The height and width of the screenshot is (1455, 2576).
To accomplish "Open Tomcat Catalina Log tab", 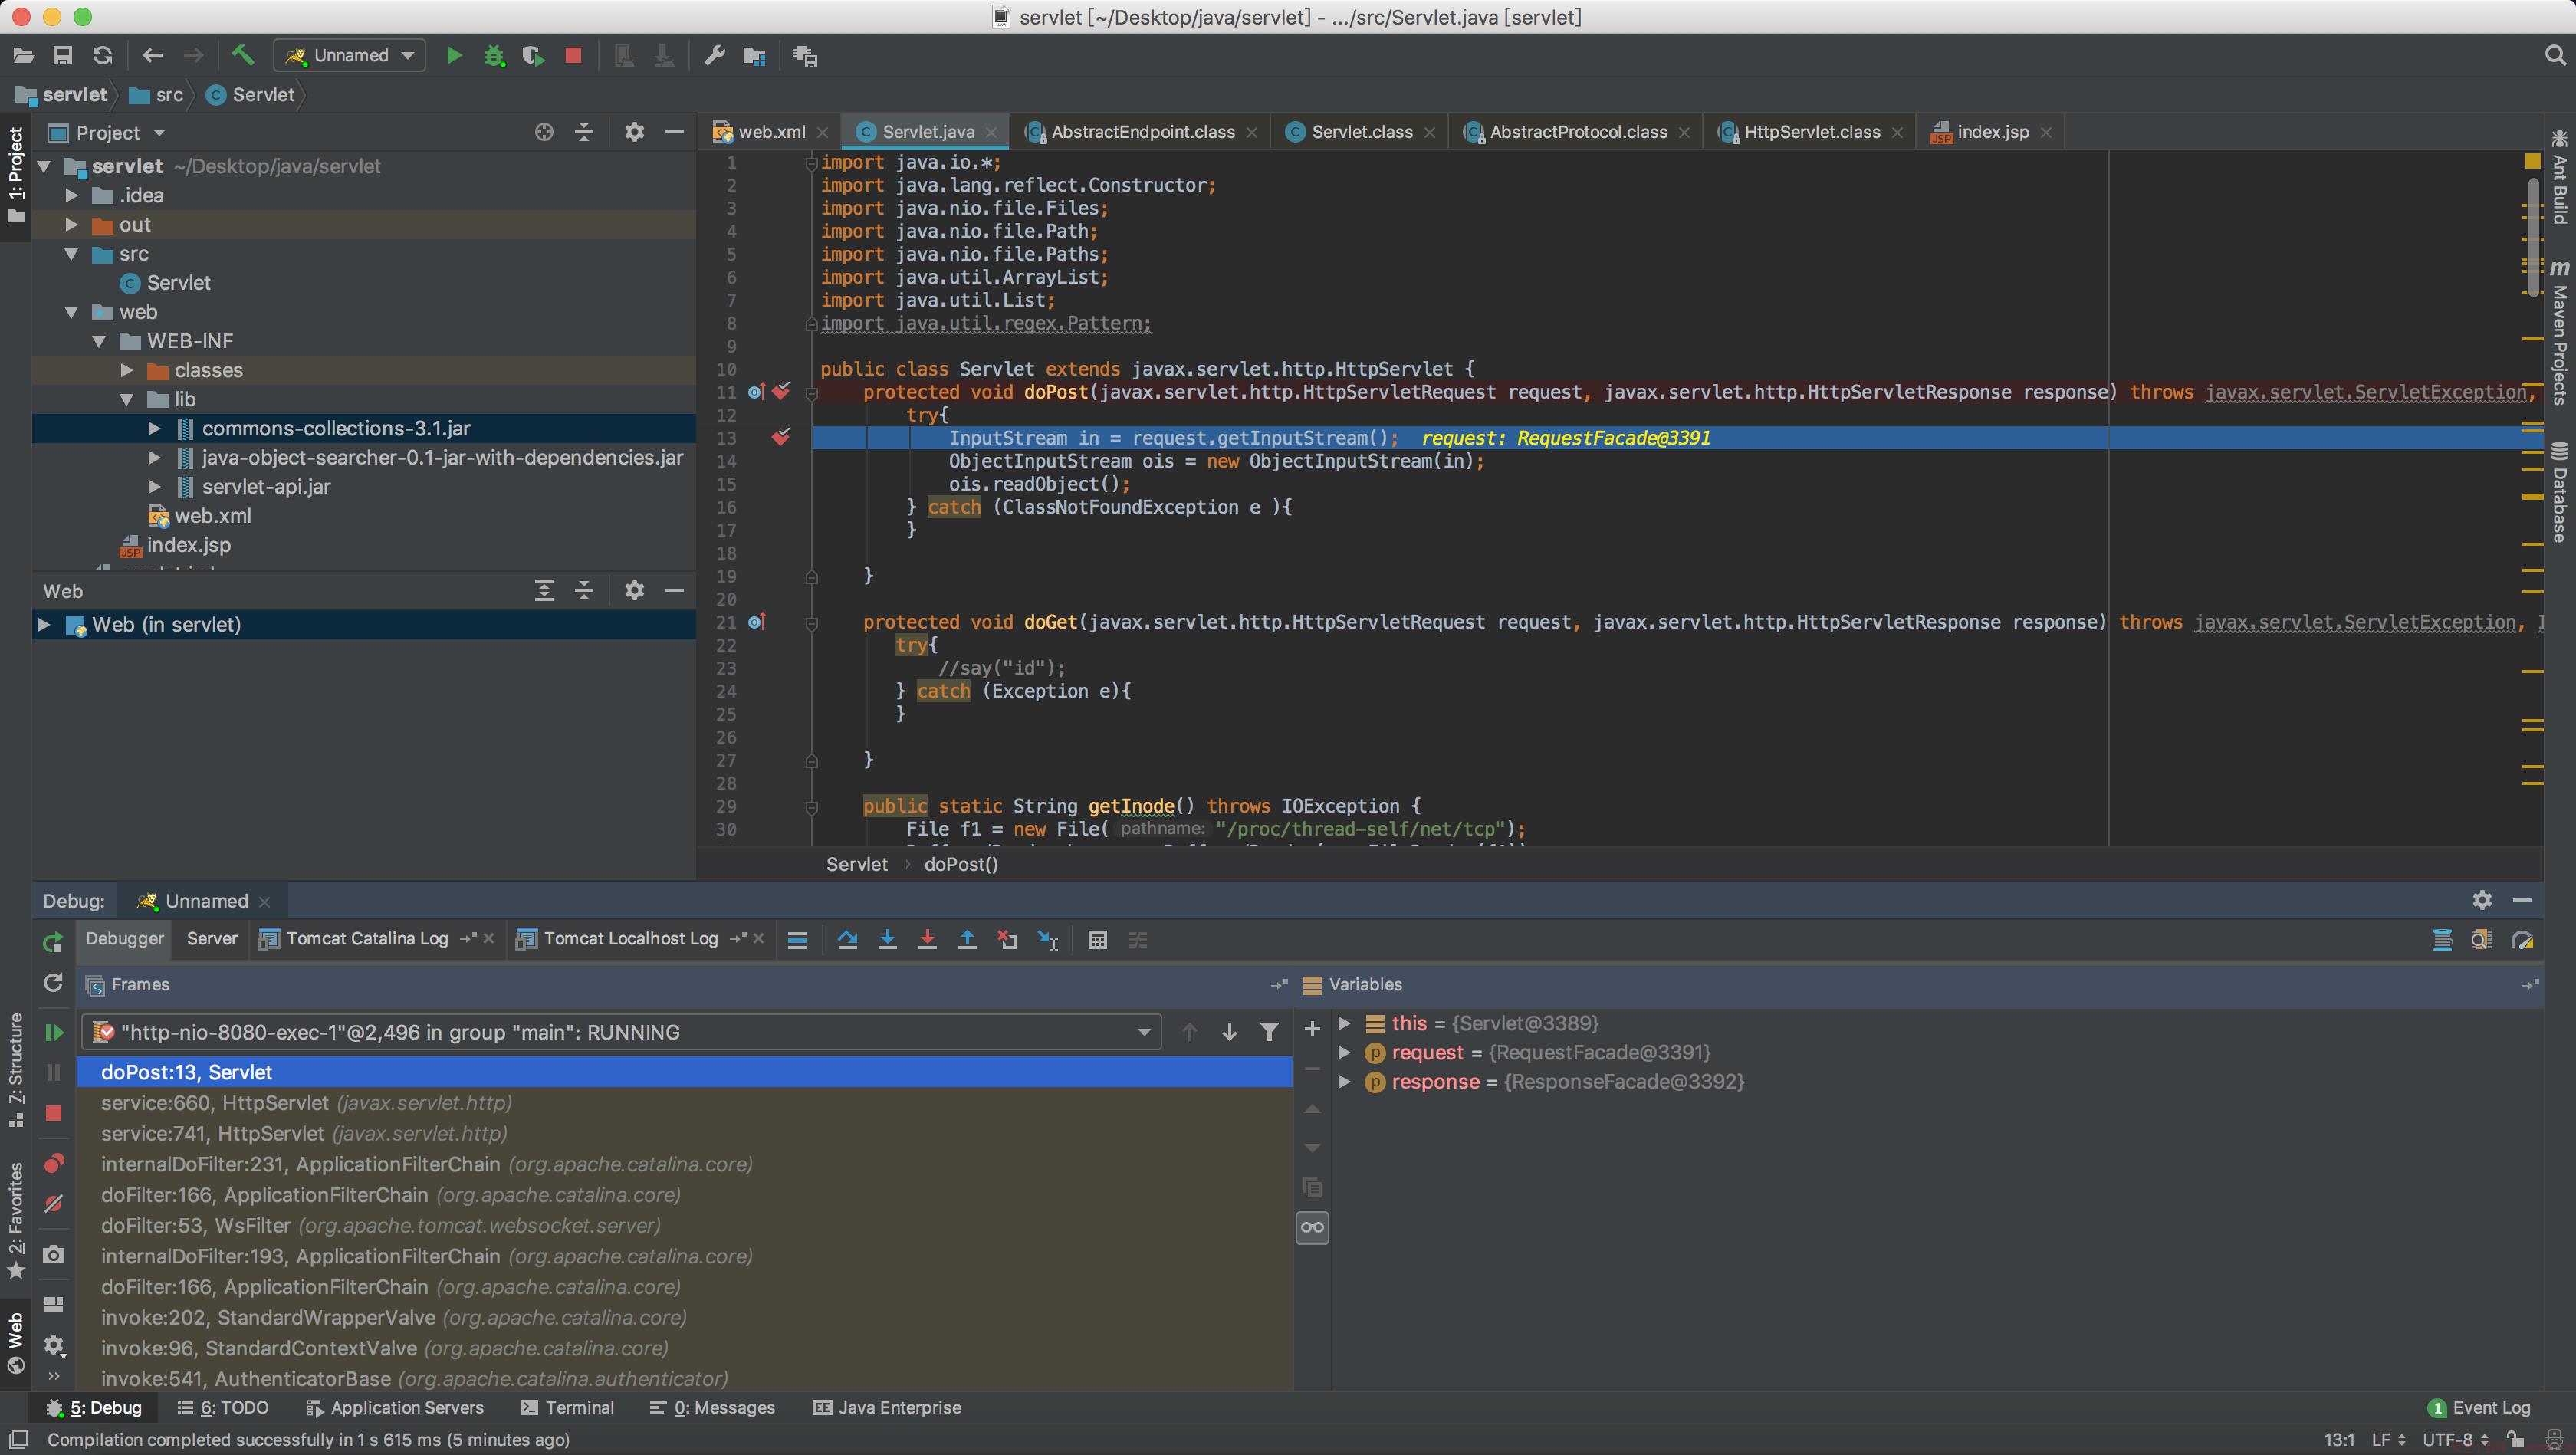I will tap(367, 938).
